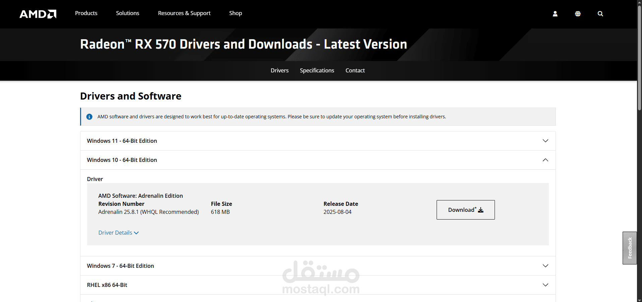
Task: Click the File Size label
Action: [221, 204]
